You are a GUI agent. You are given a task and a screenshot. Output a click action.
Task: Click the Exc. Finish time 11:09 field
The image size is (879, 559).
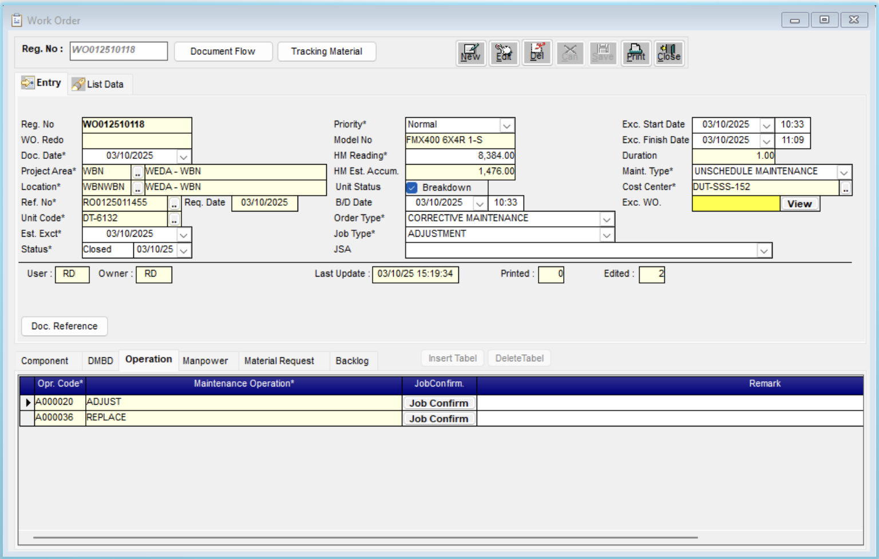pyautogui.click(x=793, y=141)
